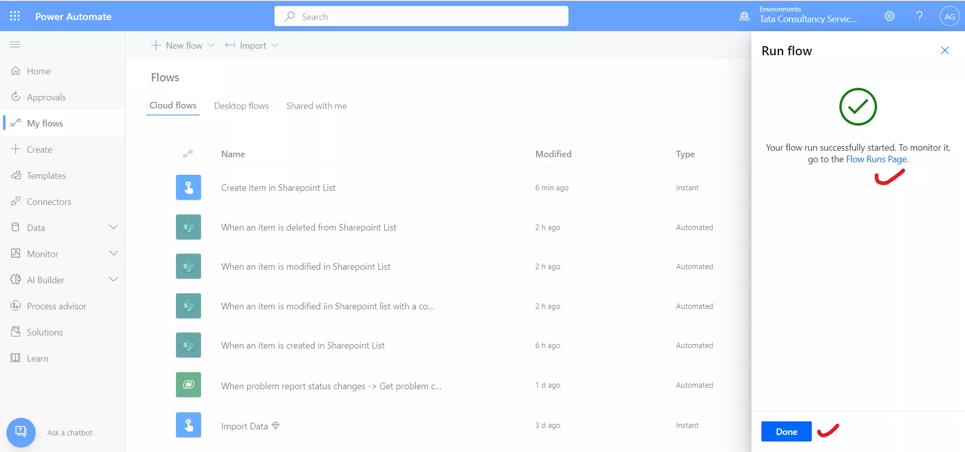Open When an item is deleted from Sharepoint List

(309, 228)
